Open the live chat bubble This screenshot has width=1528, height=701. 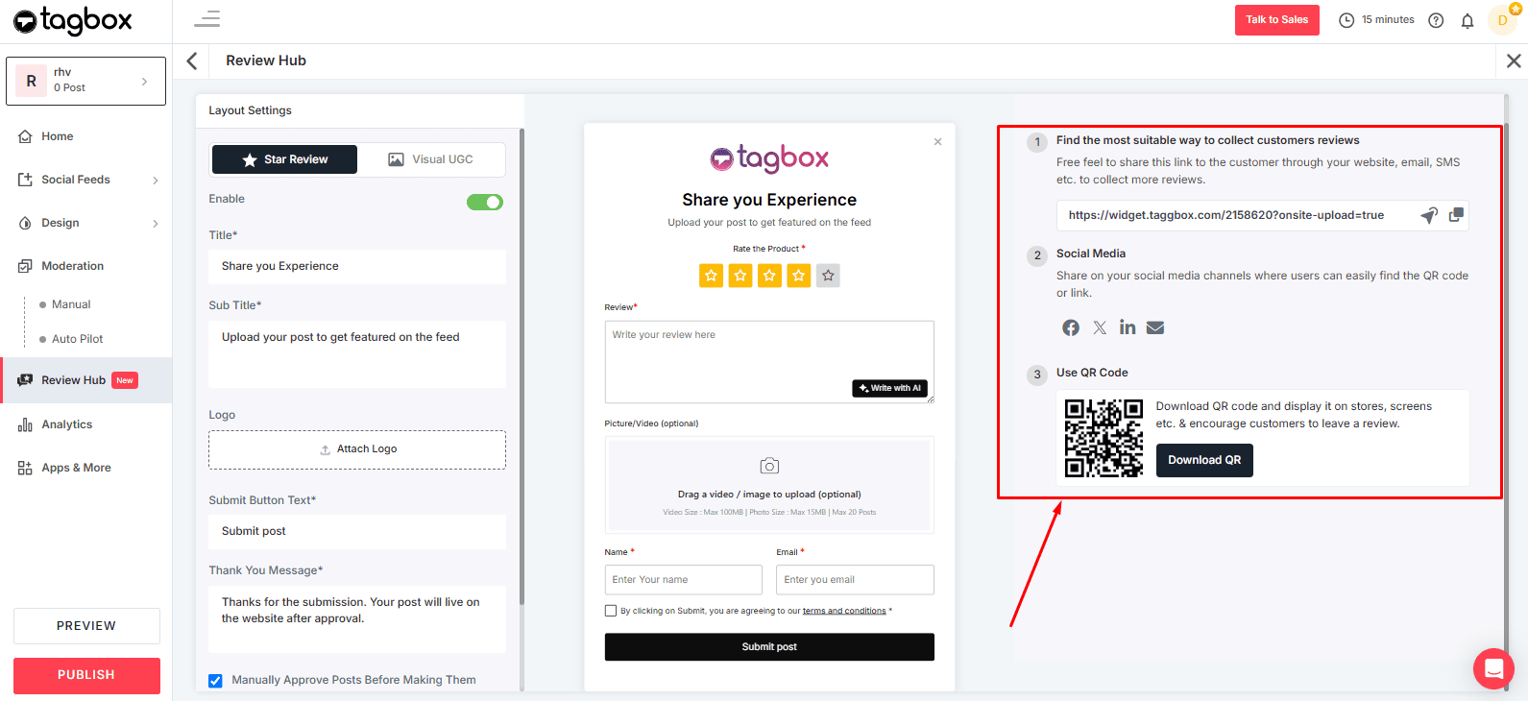tap(1493, 668)
